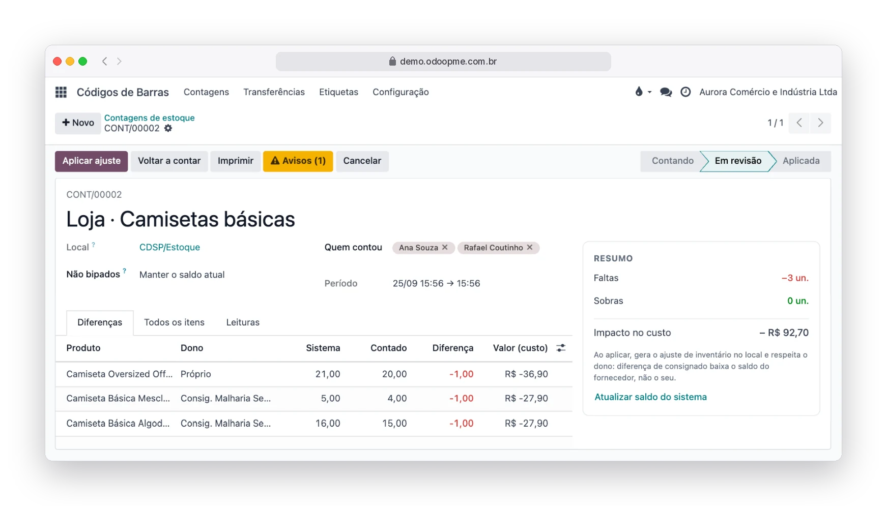Image resolution: width=887 pixels, height=506 pixels.
Task: Open Camiseta Oversized Off... row
Action: pyautogui.click(x=314, y=374)
